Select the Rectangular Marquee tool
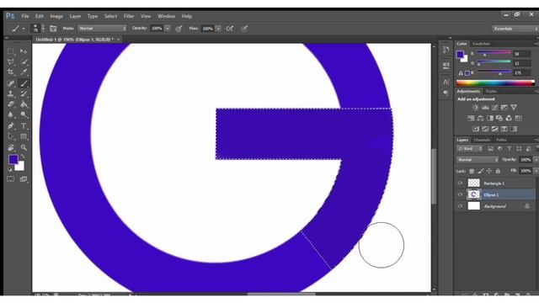 pos(11,51)
